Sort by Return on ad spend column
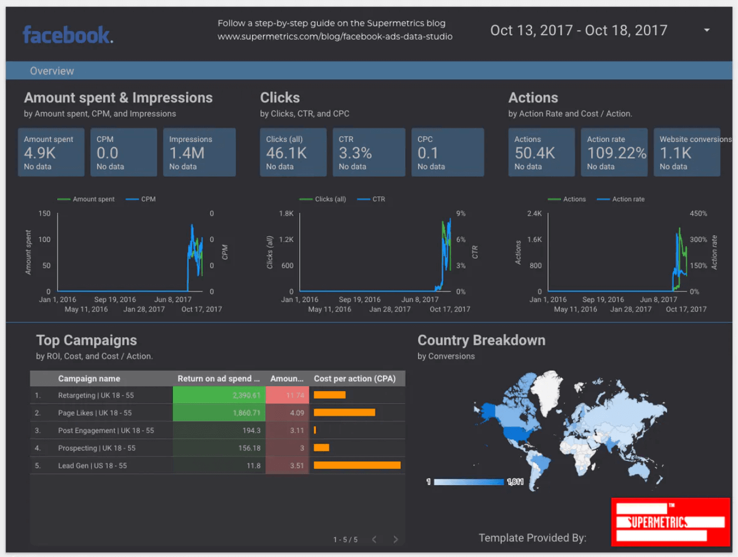The height and width of the screenshot is (557, 738). pyautogui.click(x=219, y=378)
